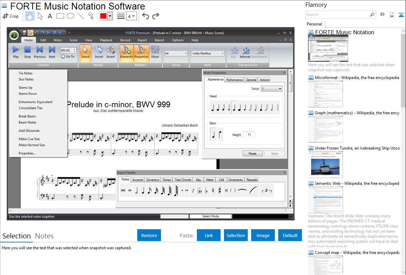Click the red color swatch
This screenshot has height=275, width=406.
coord(103,16)
